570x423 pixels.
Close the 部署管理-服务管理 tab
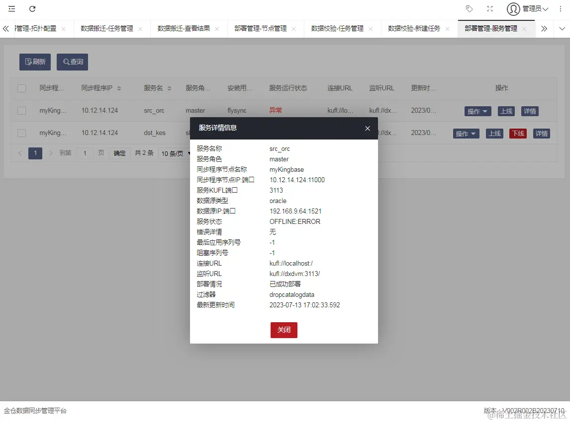point(524,29)
